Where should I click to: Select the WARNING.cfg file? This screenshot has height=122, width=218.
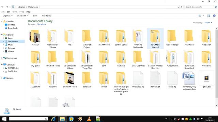138,80
